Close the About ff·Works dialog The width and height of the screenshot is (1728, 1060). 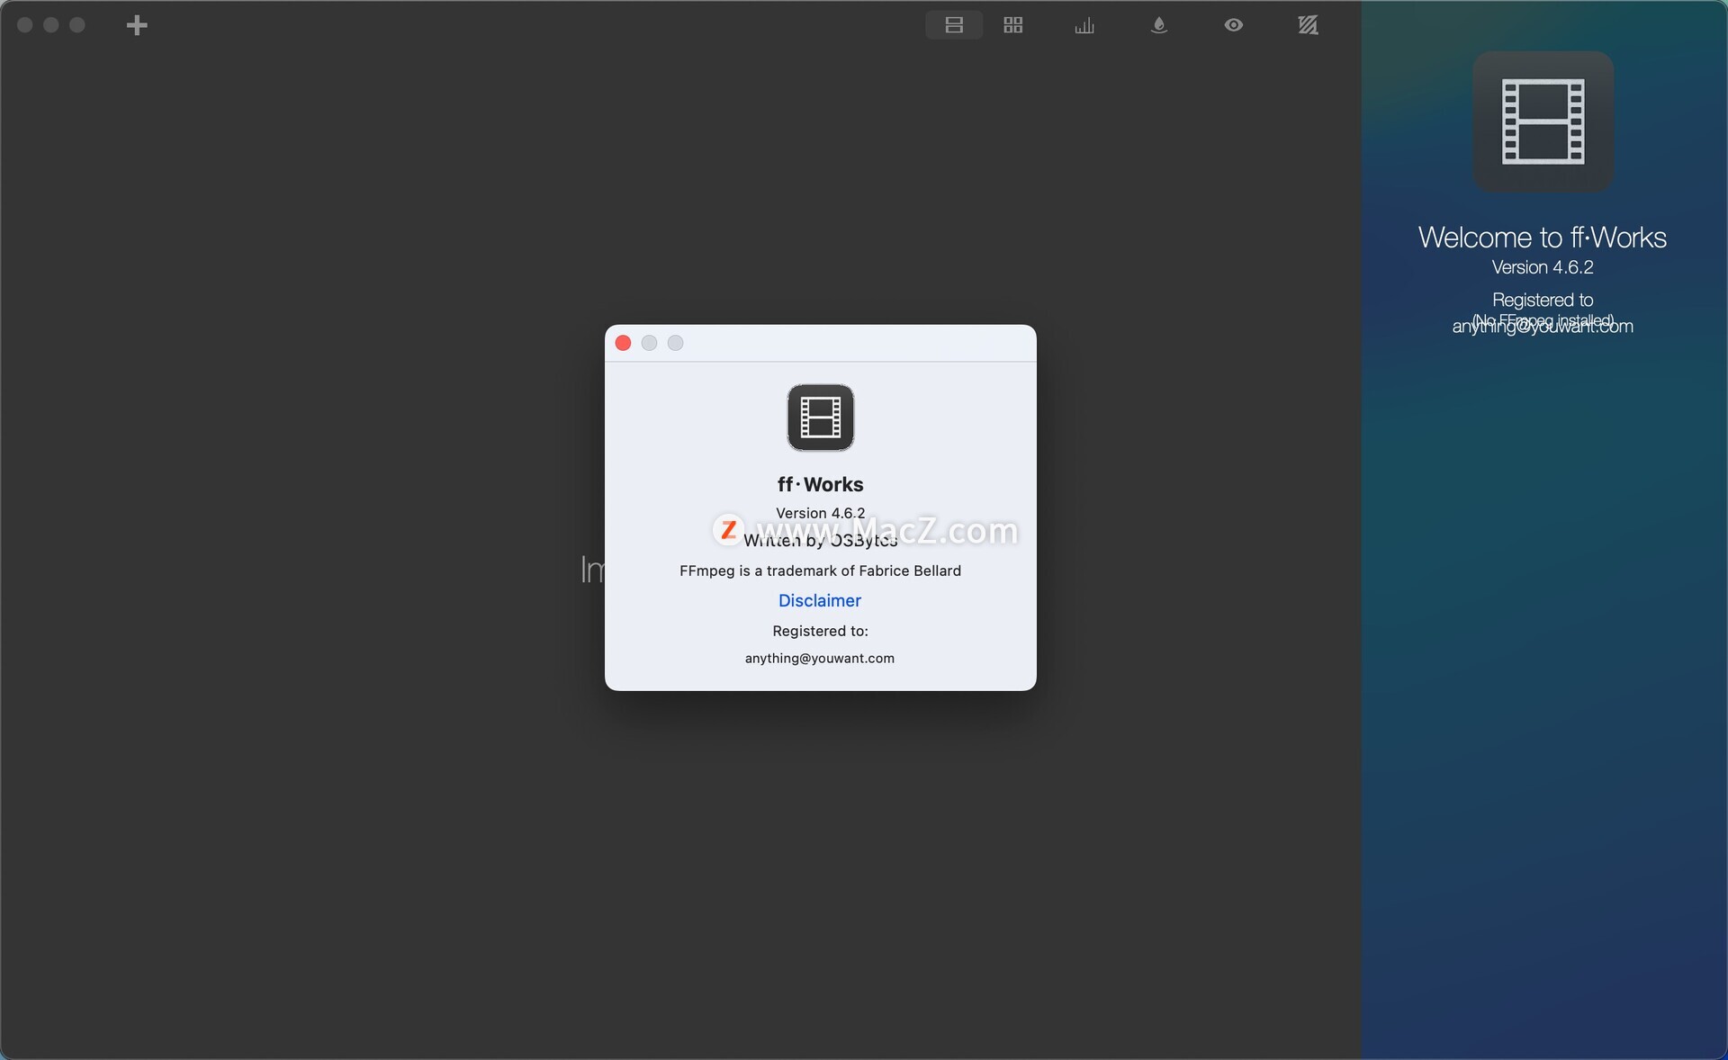[623, 343]
